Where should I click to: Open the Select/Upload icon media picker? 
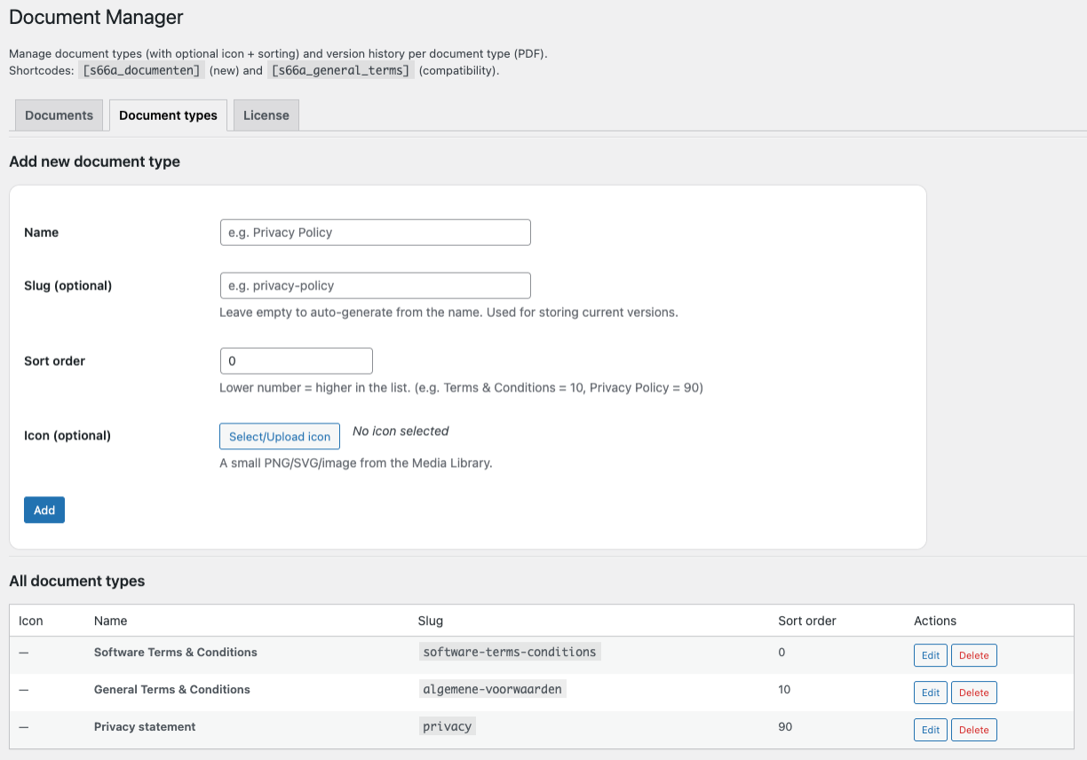279,436
